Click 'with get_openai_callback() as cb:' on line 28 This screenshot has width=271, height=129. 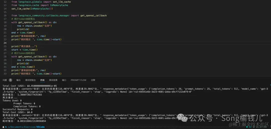click(34, 56)
